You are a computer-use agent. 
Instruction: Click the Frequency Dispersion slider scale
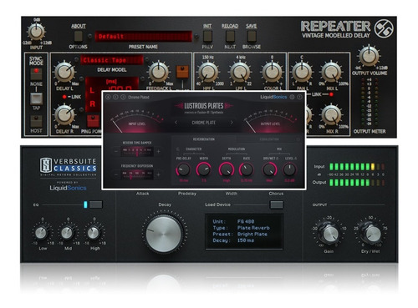point(137,174)
